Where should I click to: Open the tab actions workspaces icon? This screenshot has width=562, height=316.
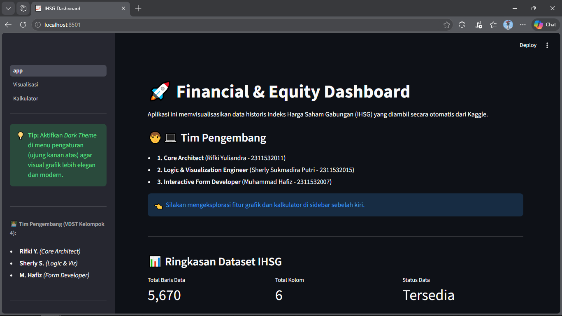pos(23,8)
